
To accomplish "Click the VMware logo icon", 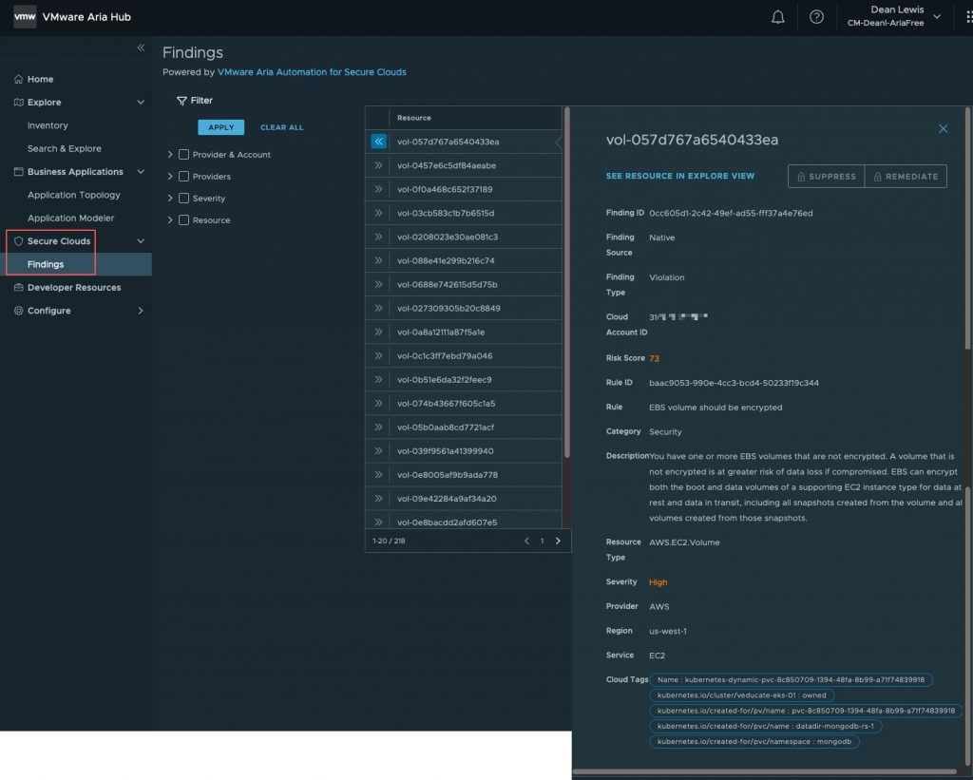I will pyautogui.click(x=25, y=17).
